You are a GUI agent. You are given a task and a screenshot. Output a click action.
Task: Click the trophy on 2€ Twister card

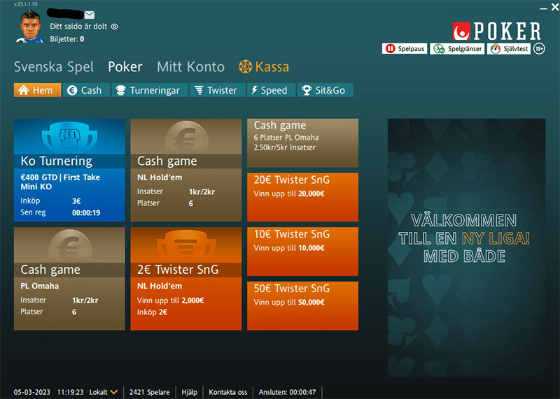(x=186, y=246)
